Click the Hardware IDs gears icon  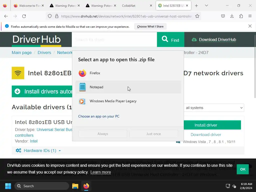(x=18, y=150)
